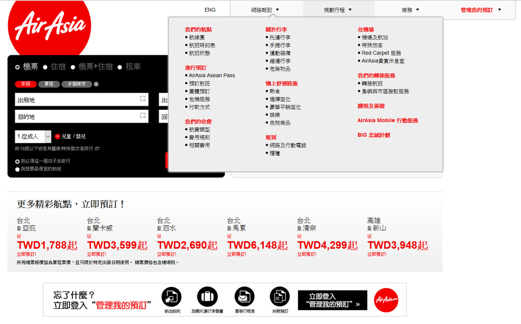The height and width of the screenshot is (324, 521).
Task: Open the airport picker icon in 目的地 field
Action: point(143,115)
